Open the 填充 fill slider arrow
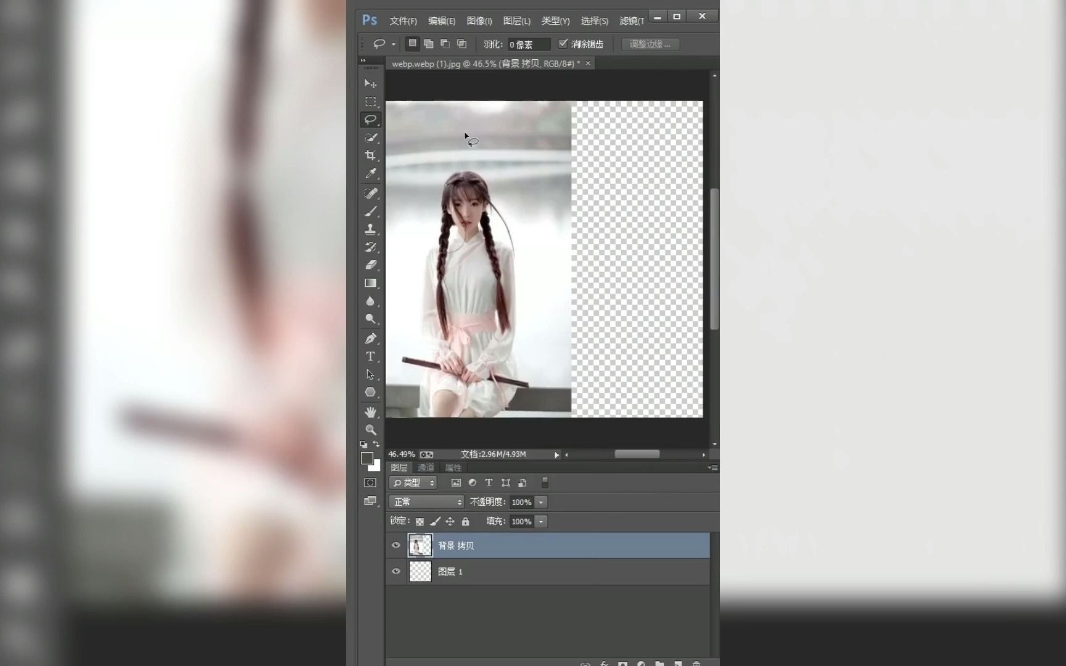The height and width of the screenshot is (666, 1066). pos(541,522)
